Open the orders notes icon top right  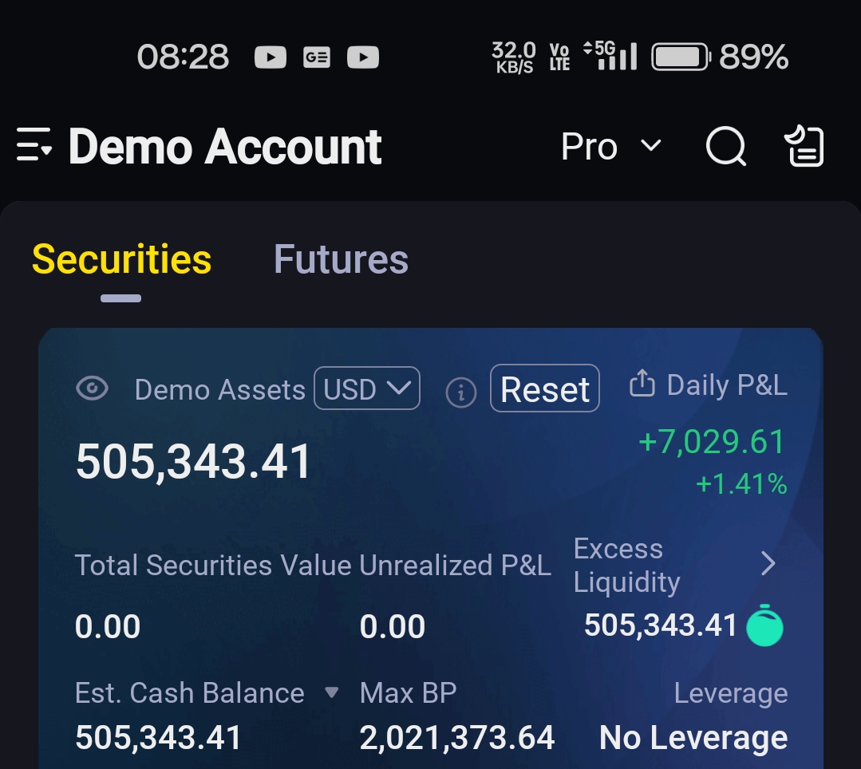coord(804,147)
